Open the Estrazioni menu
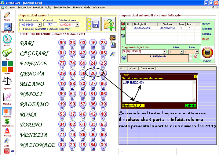Screen dimensions: 219x155 coord(10,8)
